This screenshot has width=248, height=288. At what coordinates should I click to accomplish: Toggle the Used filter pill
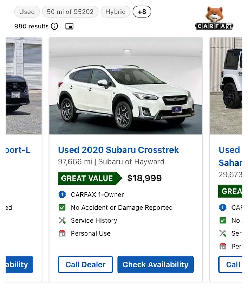pyautogui.click(x=27, y=12)
